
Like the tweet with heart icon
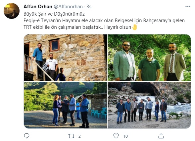[x=116, y=136]
